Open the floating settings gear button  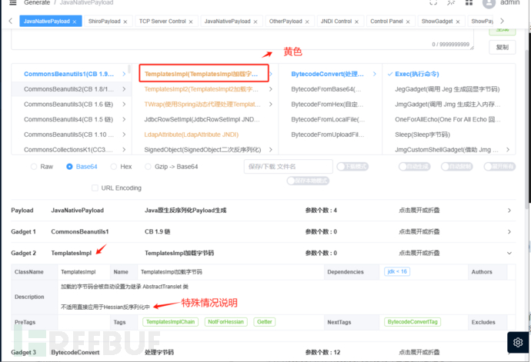tap(518, 342)
